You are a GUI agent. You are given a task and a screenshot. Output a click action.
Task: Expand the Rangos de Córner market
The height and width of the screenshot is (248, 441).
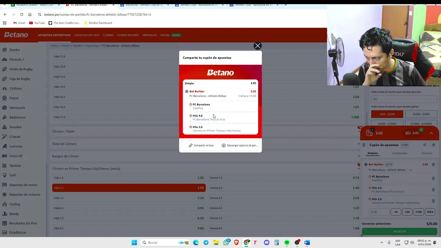click(x=206, y=156)
